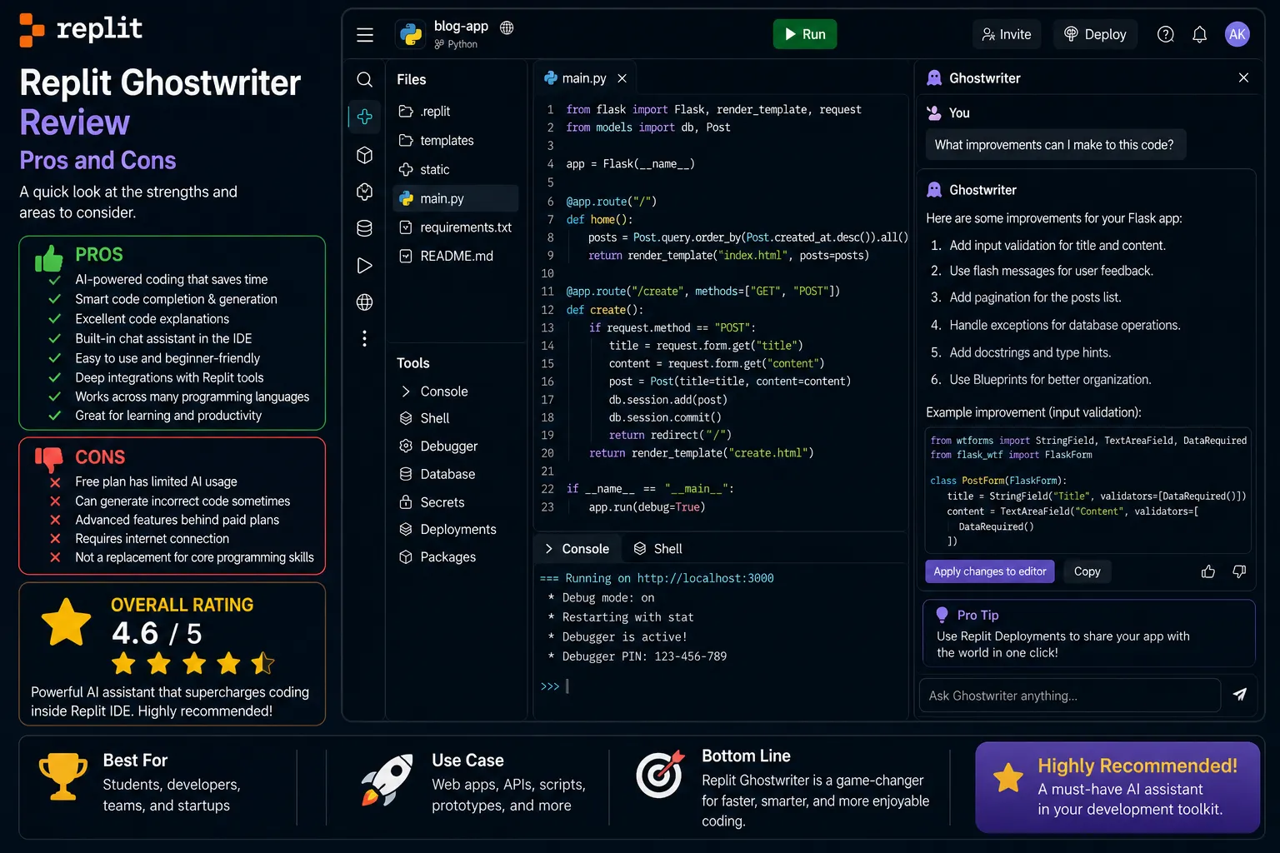This screenshot has height=853, width=1280.
Task: Click the 4.6 / 5 rating text
Action: (x=157, y=634)
